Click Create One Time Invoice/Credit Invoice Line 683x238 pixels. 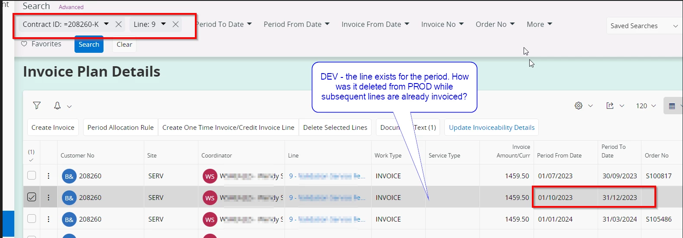tap(228, 127)
